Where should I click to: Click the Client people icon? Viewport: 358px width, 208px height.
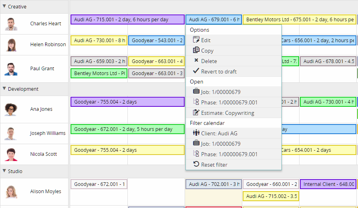(196, 133)
